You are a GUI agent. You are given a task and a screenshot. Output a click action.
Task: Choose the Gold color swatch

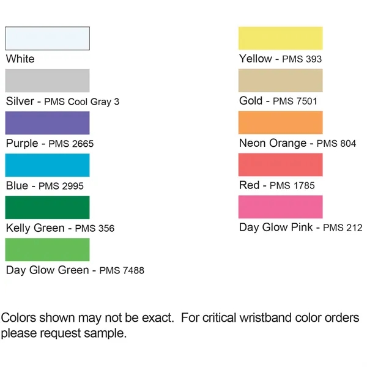tap(280, 80)
